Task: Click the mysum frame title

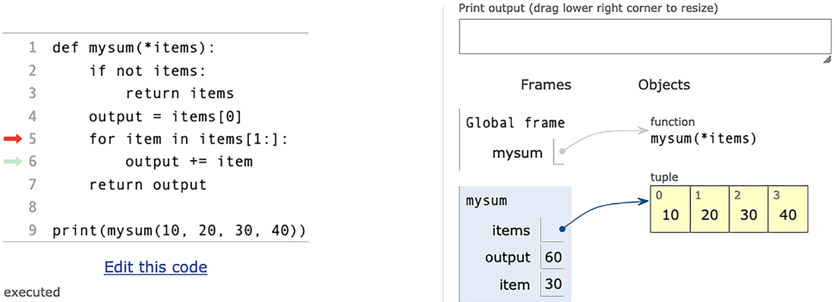Action: pyautogui.click(x=486, y=201)
